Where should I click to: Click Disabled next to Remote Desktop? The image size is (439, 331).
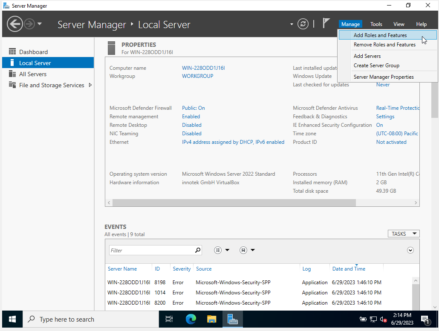point(191,125)
